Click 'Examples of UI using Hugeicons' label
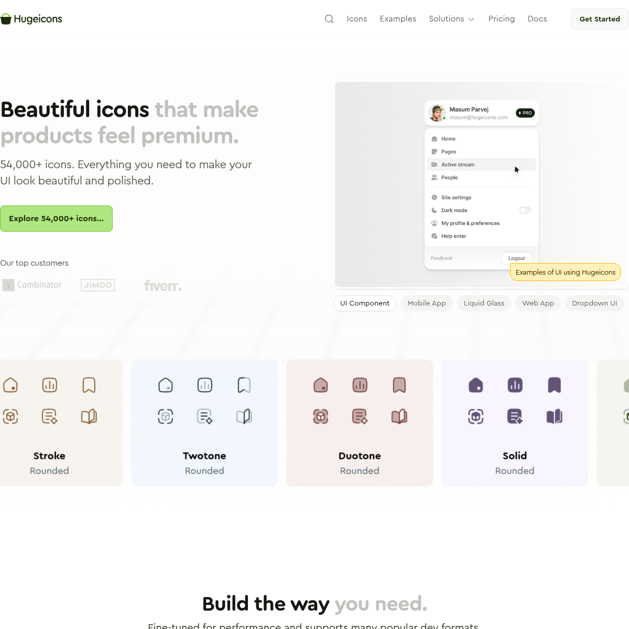 point(566,272)
